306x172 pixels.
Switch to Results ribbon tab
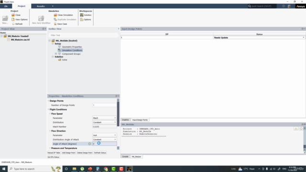[41, 6]
